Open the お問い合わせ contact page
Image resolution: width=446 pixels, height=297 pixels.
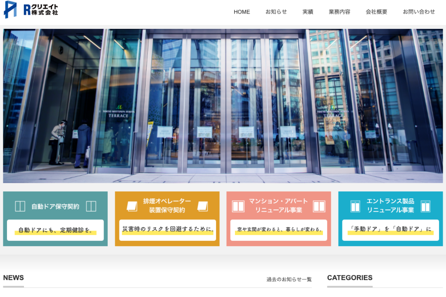pyautogui.click(x=419, y=12)
